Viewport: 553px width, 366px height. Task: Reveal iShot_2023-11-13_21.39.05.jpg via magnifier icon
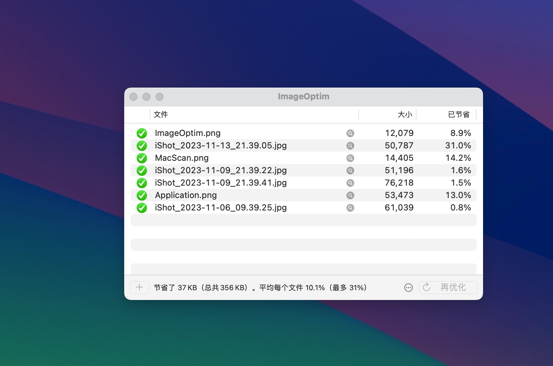pos(350,146)
